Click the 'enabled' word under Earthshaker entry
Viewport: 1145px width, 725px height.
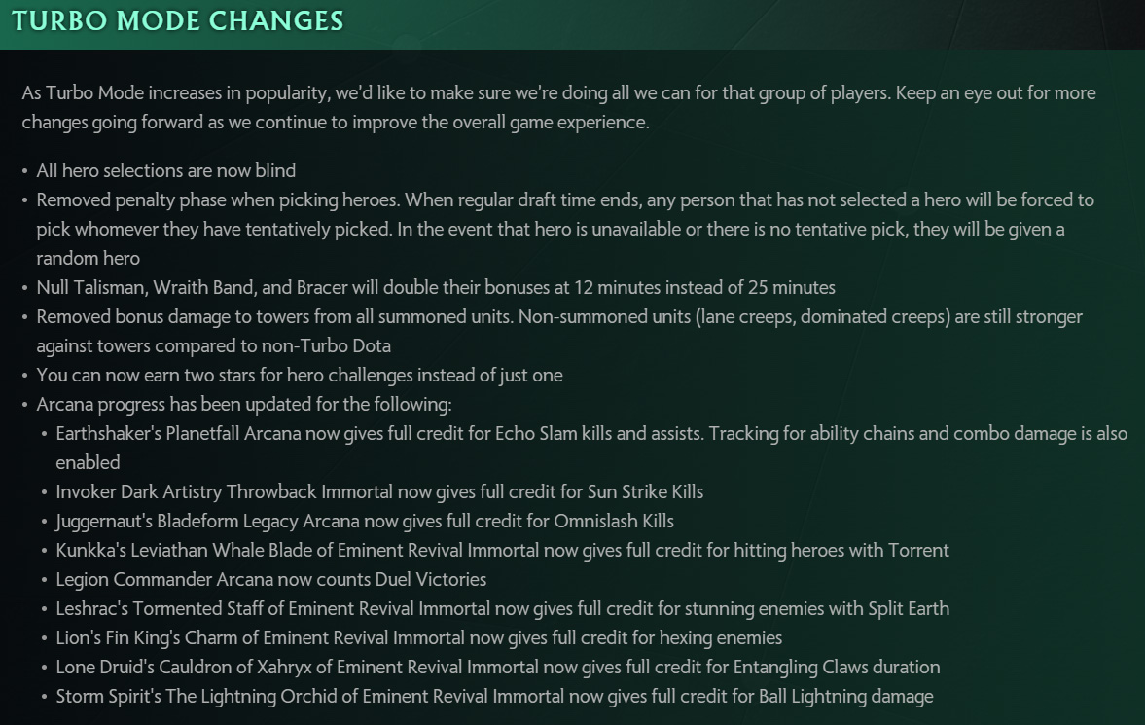[88, 462]
